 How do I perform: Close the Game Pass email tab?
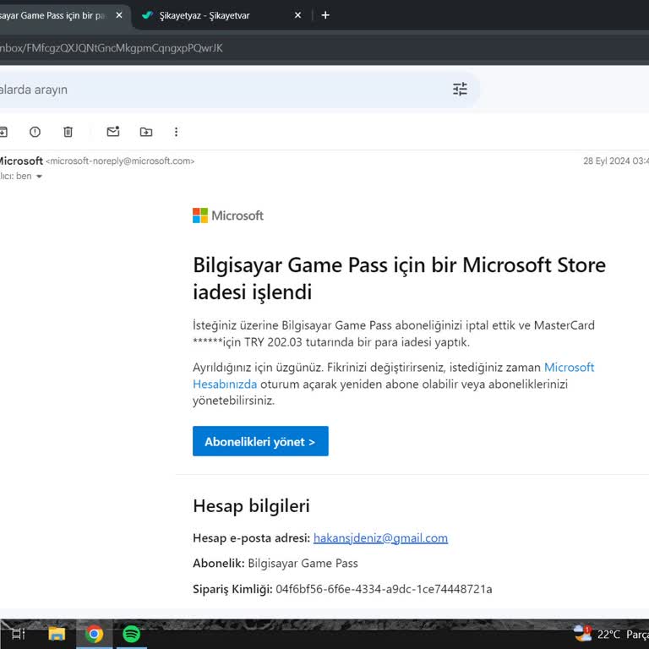tap(119, 15)
